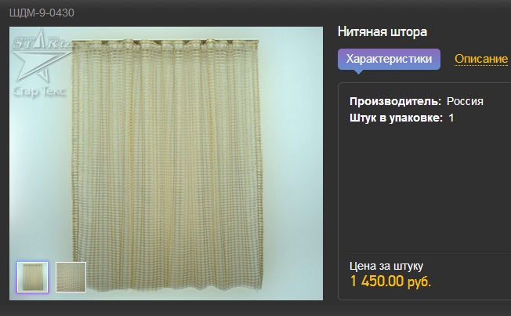The width and height of the screenshot is (511, 316).
Task: Click the package quantity value 1
Action: click(x=451, y=118)
